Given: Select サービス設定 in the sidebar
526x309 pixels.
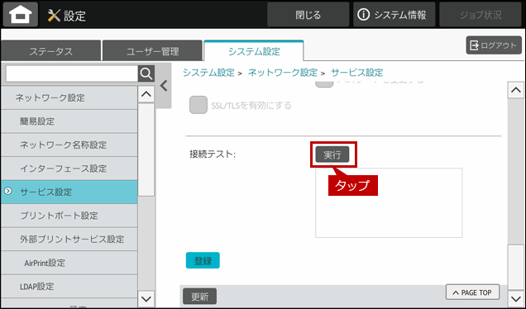Looking at the screenshot, I should point(69,192).
